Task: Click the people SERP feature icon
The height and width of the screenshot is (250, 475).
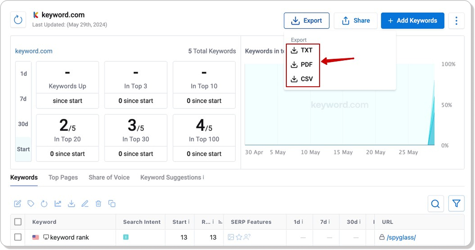Action: [x=247, y=237]
